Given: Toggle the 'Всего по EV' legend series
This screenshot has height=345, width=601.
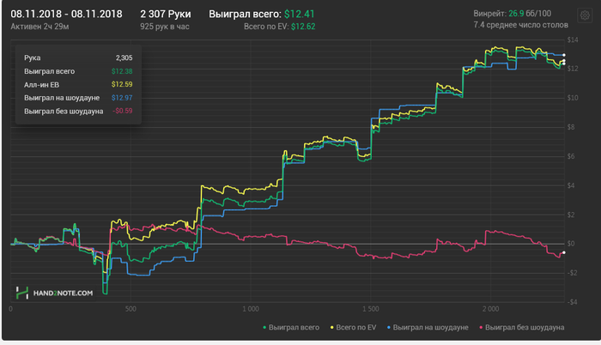Looking at the screenshot, I should click(x=353, y=327).
